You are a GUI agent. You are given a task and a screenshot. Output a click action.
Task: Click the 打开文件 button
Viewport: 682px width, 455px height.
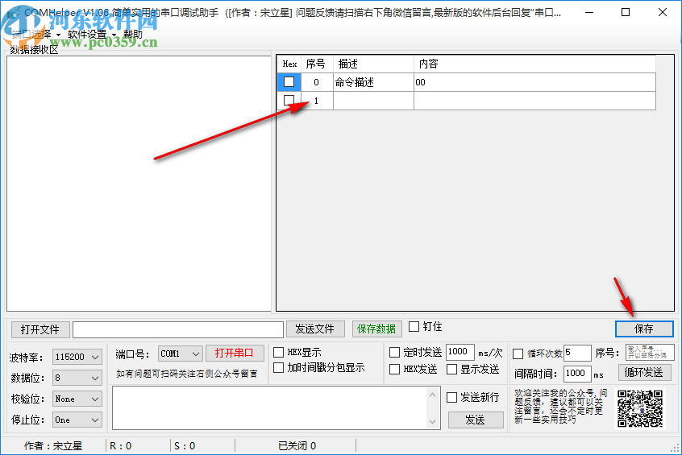(40, 329)
